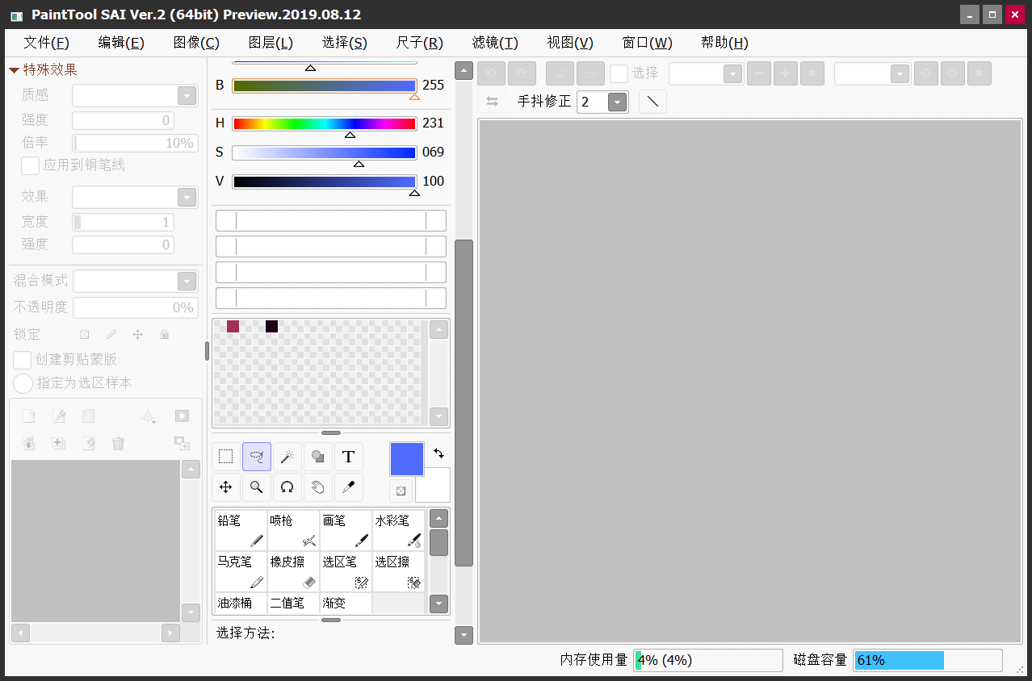Click the merge layer down icon
The width and height of the screenshot is (1032, 681).
pos(28,443)
